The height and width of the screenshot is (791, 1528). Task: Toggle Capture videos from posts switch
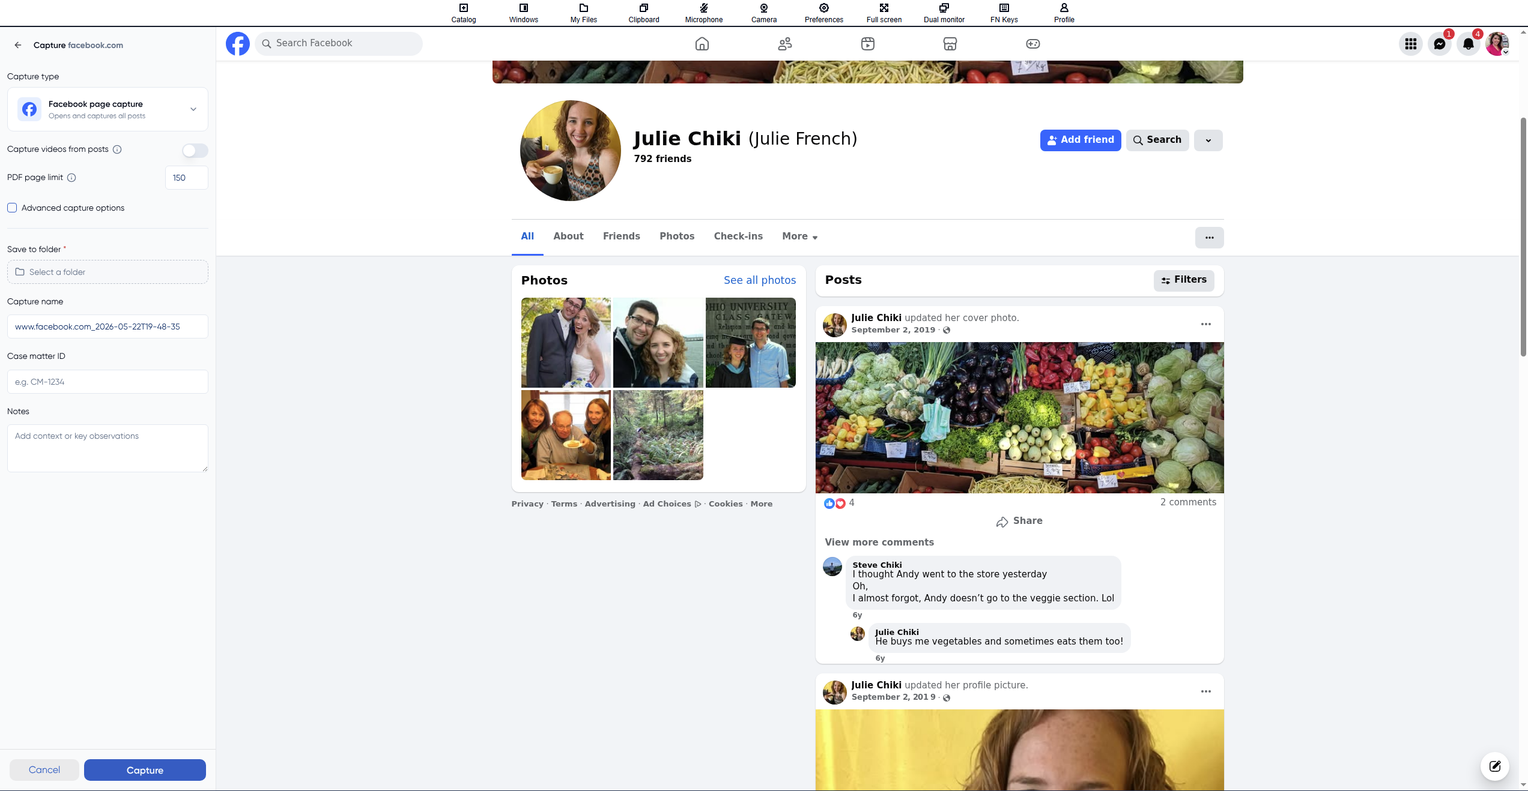(x=195, y=150)
